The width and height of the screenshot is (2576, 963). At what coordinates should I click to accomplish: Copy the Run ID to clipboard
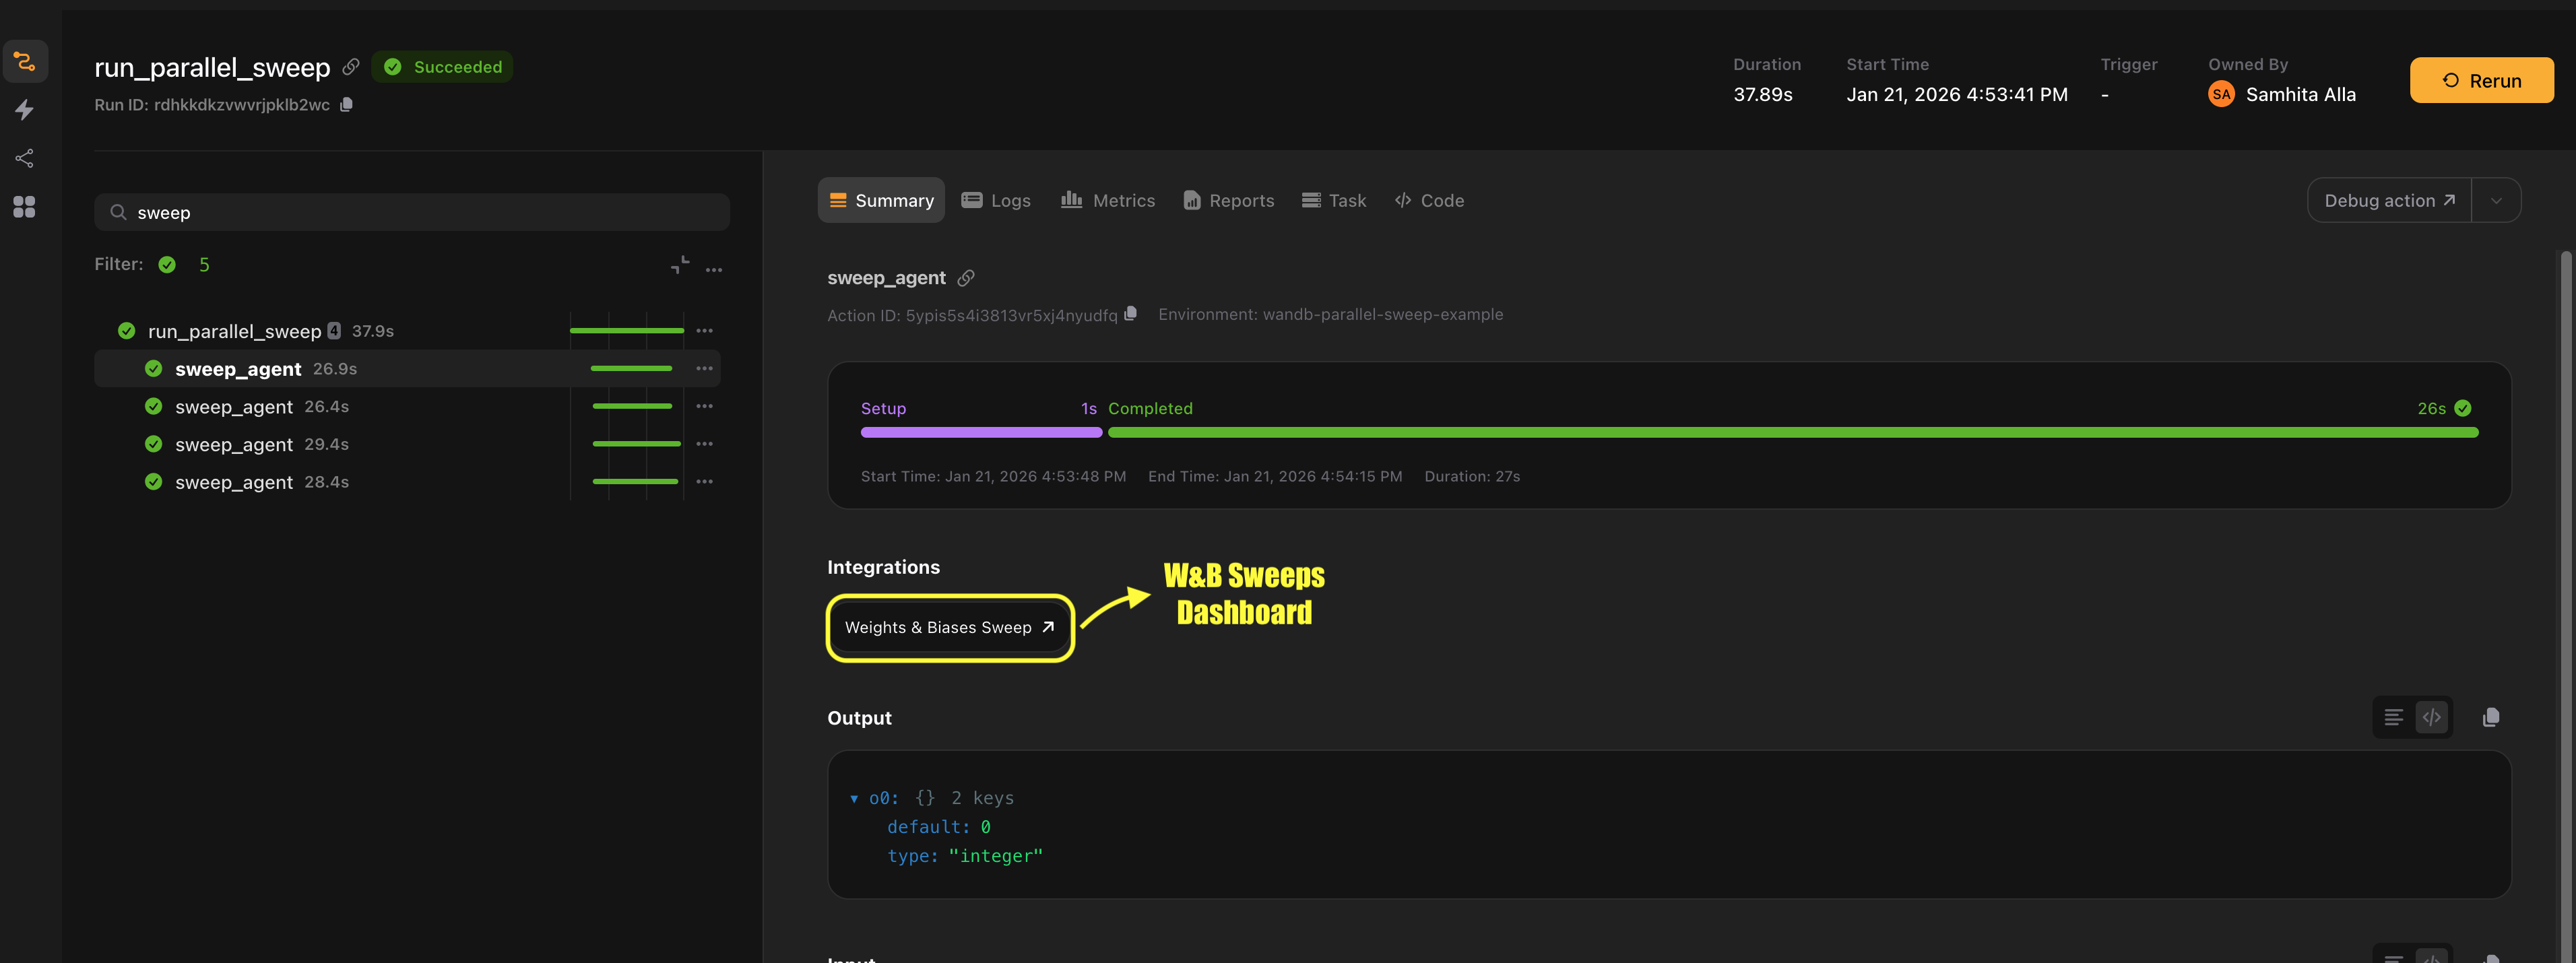tap(347, 105)
